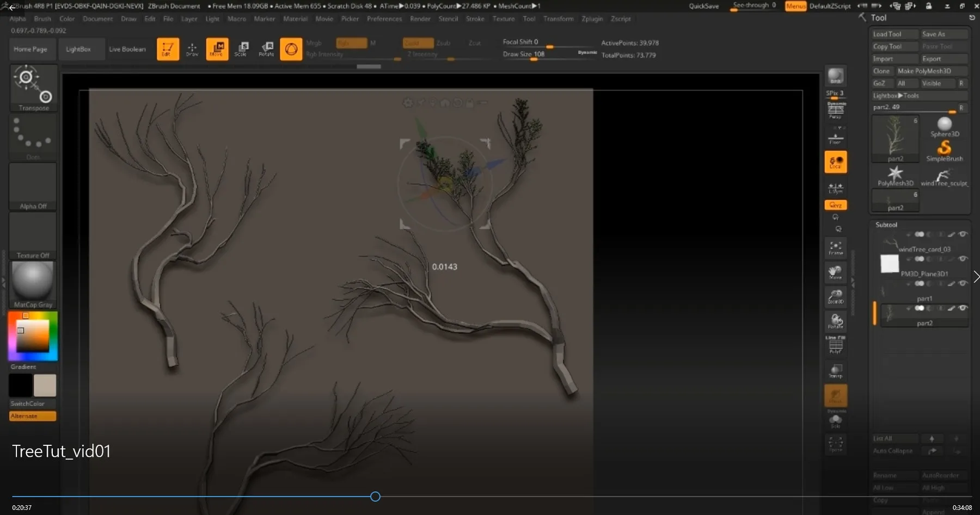The image size is (980, 515).
Task: Toggle Edit mode in the top toolbar
Action: (x=167, y=48)
